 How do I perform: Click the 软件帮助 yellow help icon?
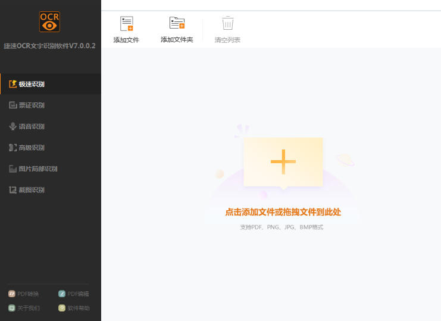click(62, 308)
